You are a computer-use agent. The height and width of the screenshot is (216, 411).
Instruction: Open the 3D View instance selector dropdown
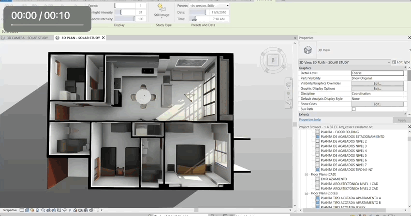[389, 62]
